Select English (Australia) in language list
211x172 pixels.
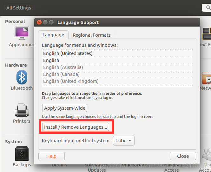pyautogui.click(x=117, y=67)
